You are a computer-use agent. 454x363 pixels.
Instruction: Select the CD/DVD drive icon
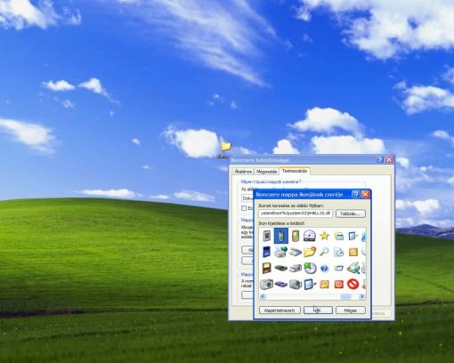pyautogui.click(x=310, y=236)
